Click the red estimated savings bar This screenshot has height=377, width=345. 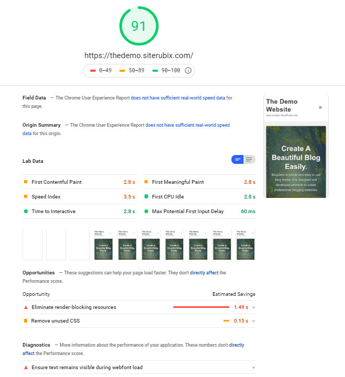201,307
